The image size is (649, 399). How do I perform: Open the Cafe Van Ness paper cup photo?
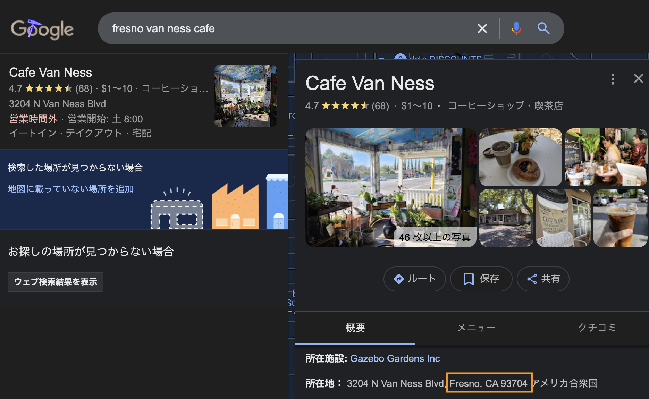(563, 218)
